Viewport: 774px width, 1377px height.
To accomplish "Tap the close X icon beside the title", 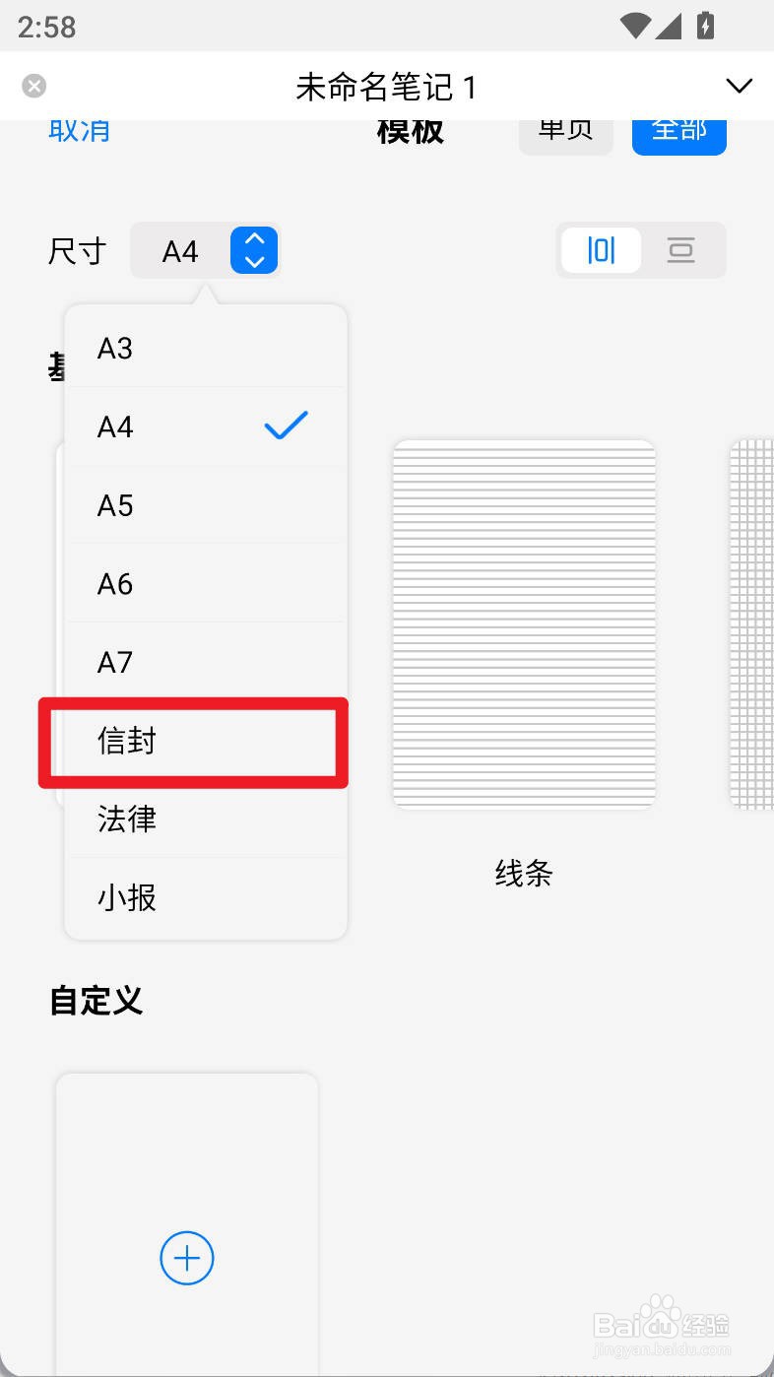I will click(34, 86).
